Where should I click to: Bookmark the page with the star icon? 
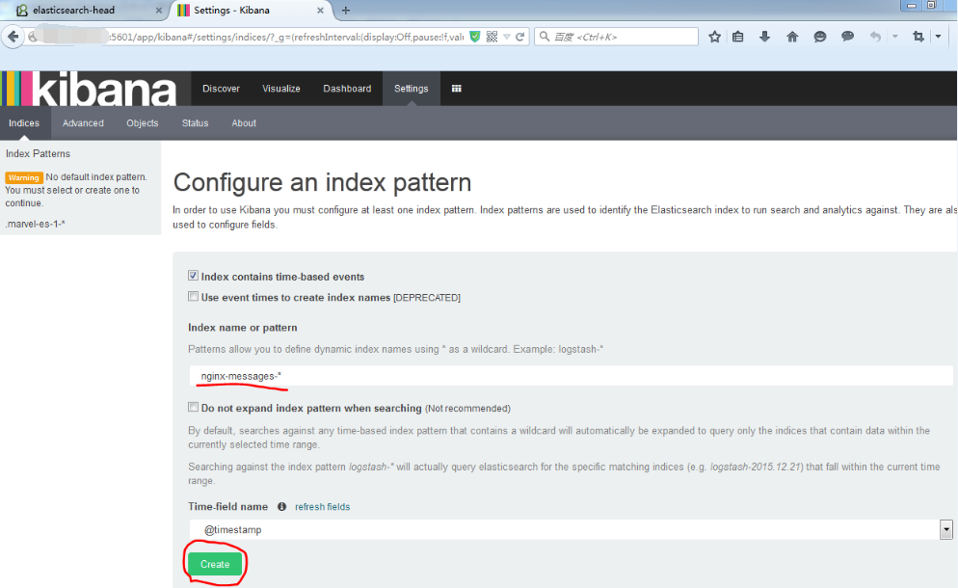(714, 37)
